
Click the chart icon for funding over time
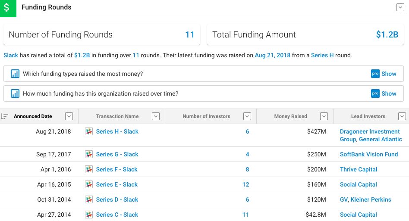(x=15, y=93)
